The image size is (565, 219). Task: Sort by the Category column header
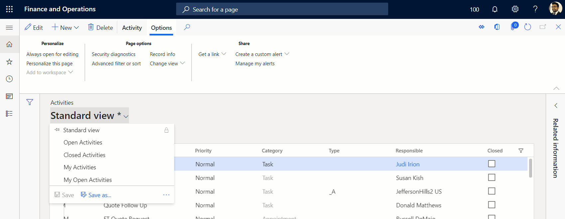click(272, 151)
